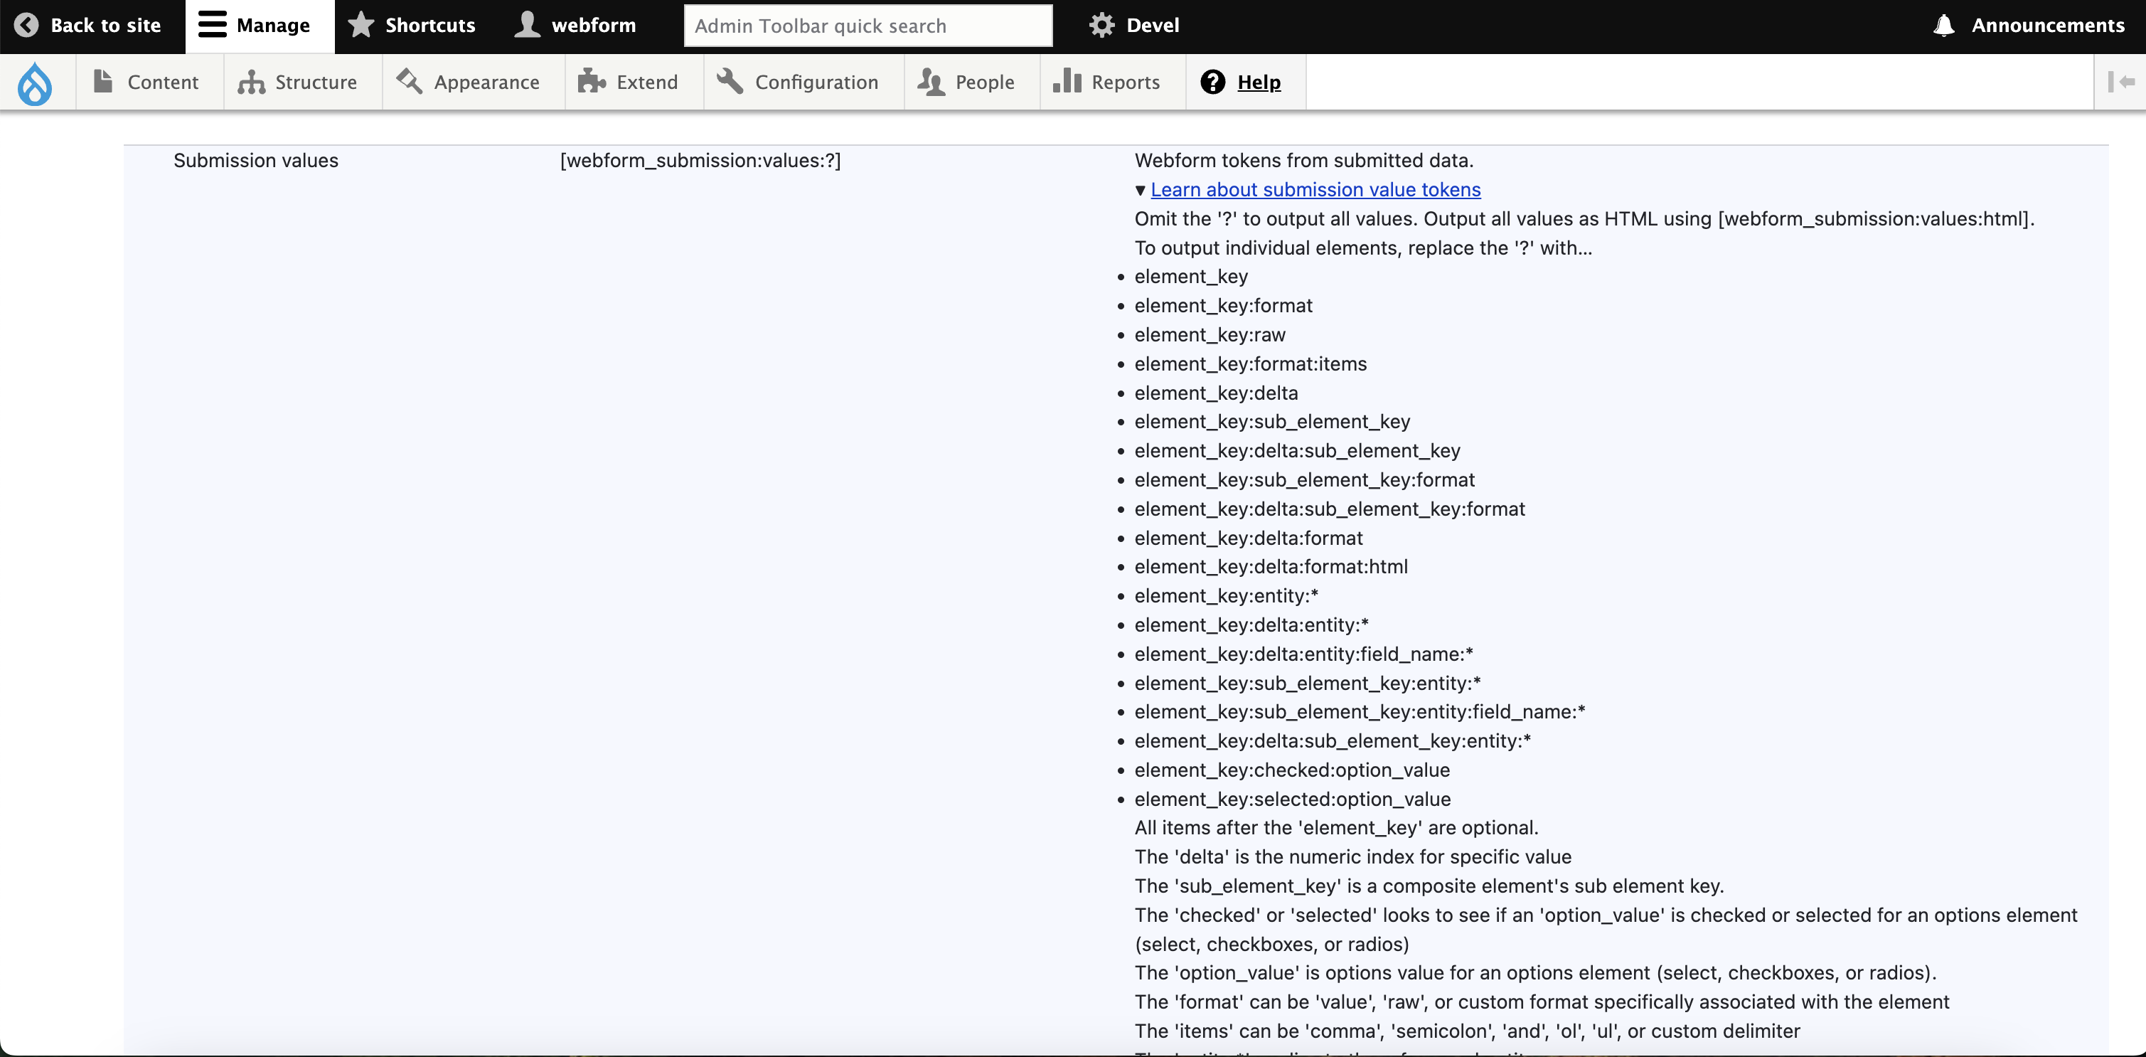
Task: Click the Manage hamburger icon
Action: [x=212, y=25]
